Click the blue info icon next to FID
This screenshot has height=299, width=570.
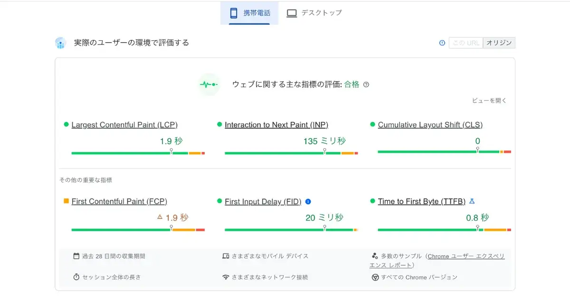[308, 202]
